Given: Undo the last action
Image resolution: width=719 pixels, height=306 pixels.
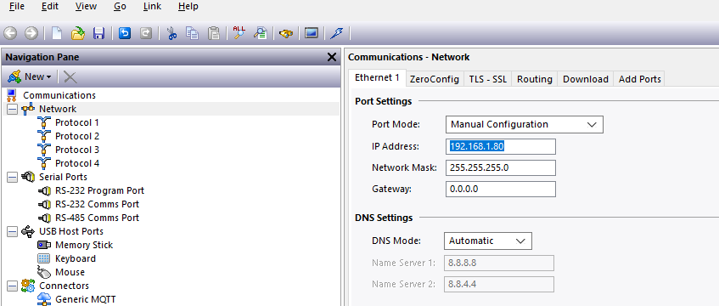Looking at the screenshot, I should point(125,33).
